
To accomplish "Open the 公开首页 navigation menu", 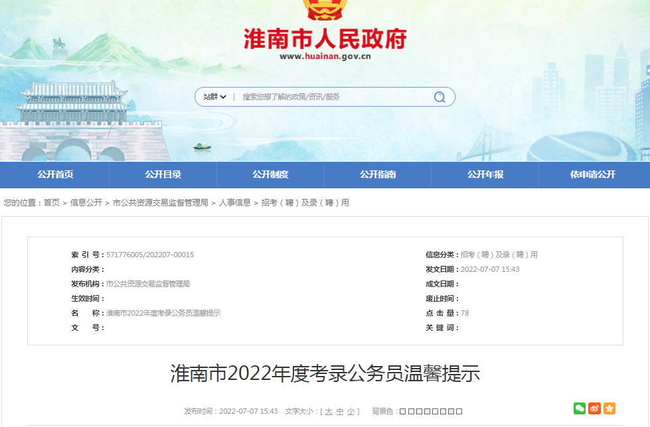I will [x=54, y=174].
